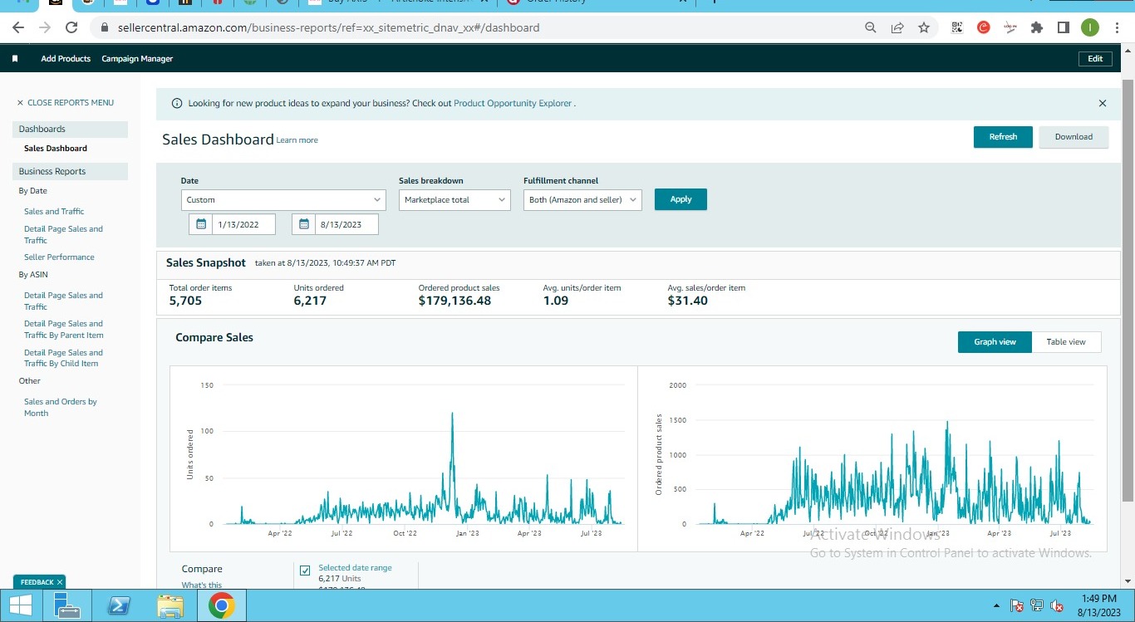Click the bookmark flag icon in Seller Central bar
The image size is (1135, 622).
[15, 59]
